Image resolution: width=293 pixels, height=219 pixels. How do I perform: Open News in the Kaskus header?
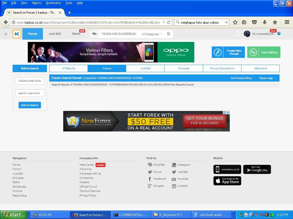pos(76,34)
